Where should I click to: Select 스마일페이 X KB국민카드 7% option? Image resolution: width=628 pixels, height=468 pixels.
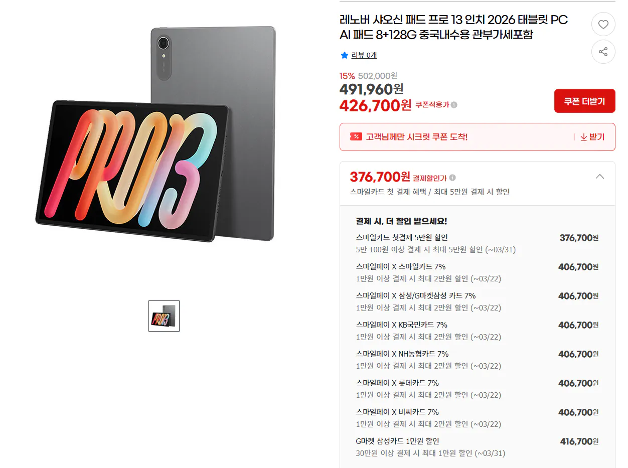coord(477,331)
